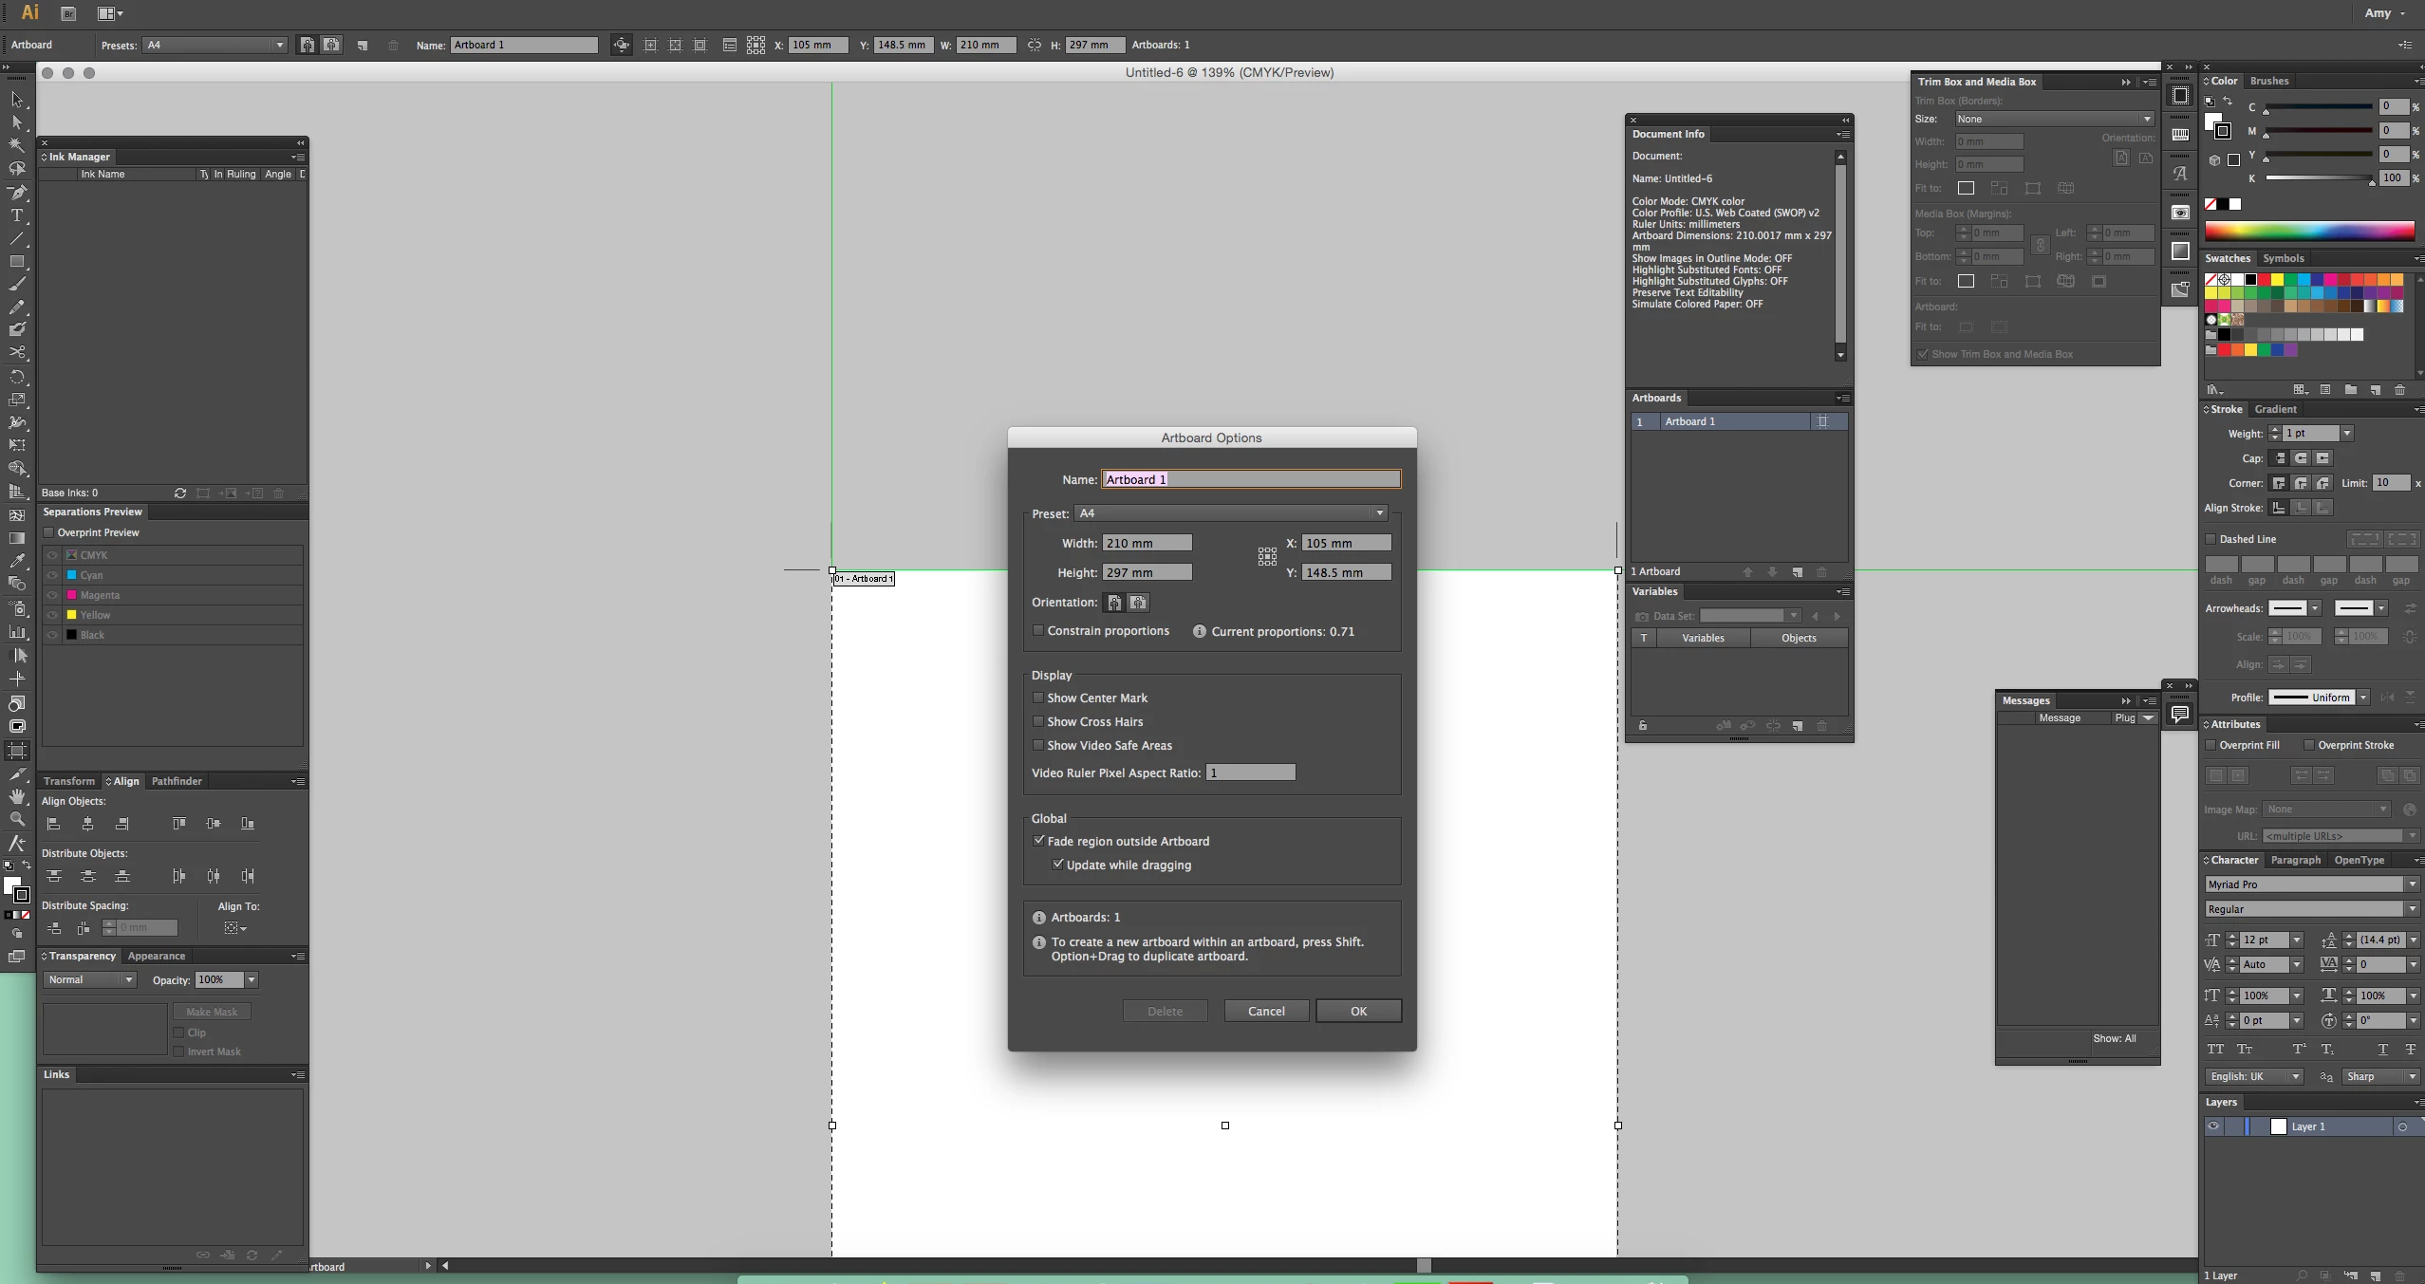Select the Type tool

(17, 215)
